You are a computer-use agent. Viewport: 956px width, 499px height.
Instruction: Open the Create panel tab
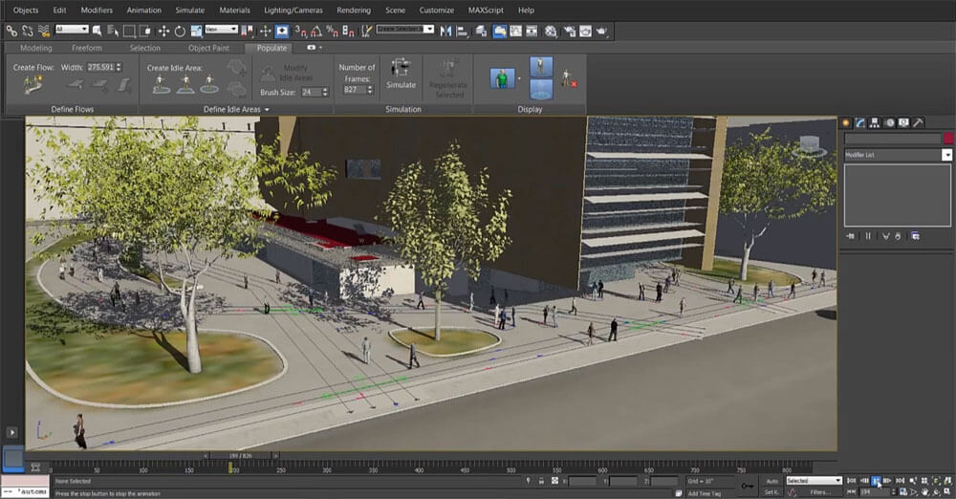coord(846,122)
